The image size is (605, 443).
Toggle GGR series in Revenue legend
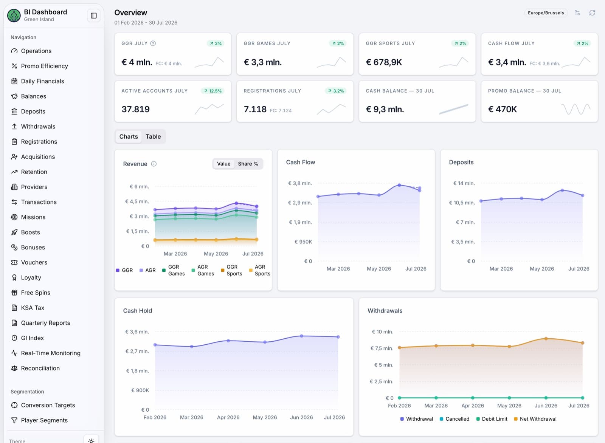tap(124, 270)
